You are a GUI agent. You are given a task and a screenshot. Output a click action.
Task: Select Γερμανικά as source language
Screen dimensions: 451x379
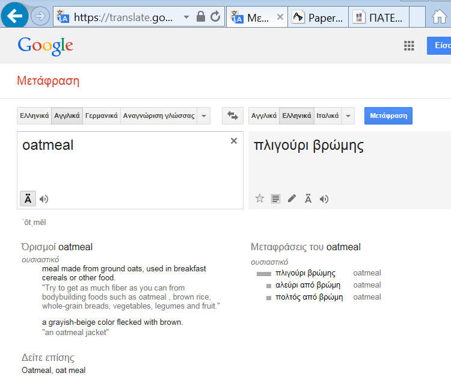(102, 116)
